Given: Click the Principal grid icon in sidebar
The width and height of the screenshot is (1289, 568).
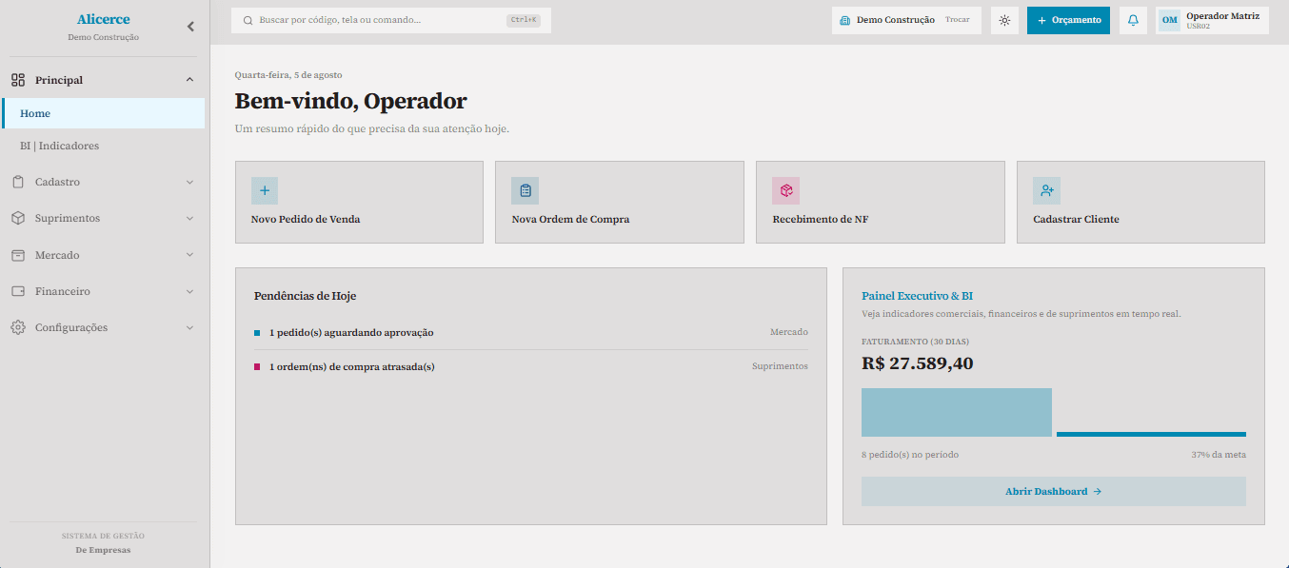Looking at the screenshot, I should pos(18,80).
